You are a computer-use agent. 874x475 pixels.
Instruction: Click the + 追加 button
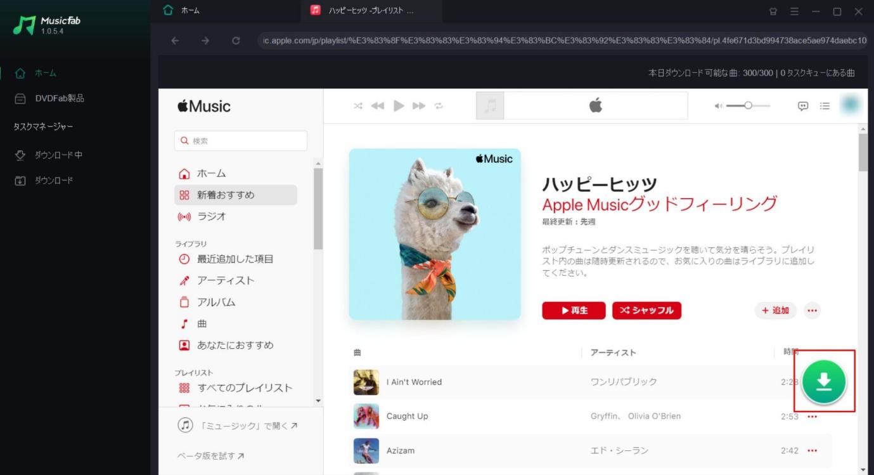[776, 310]
